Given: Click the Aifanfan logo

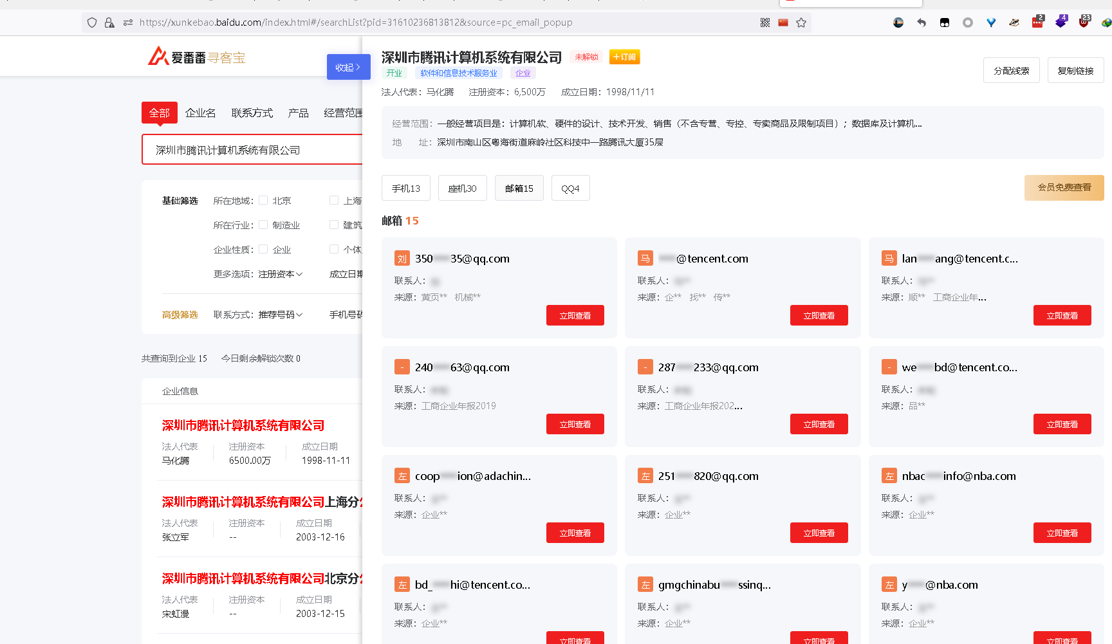Looking at the screenshot, I should point(196,57).
